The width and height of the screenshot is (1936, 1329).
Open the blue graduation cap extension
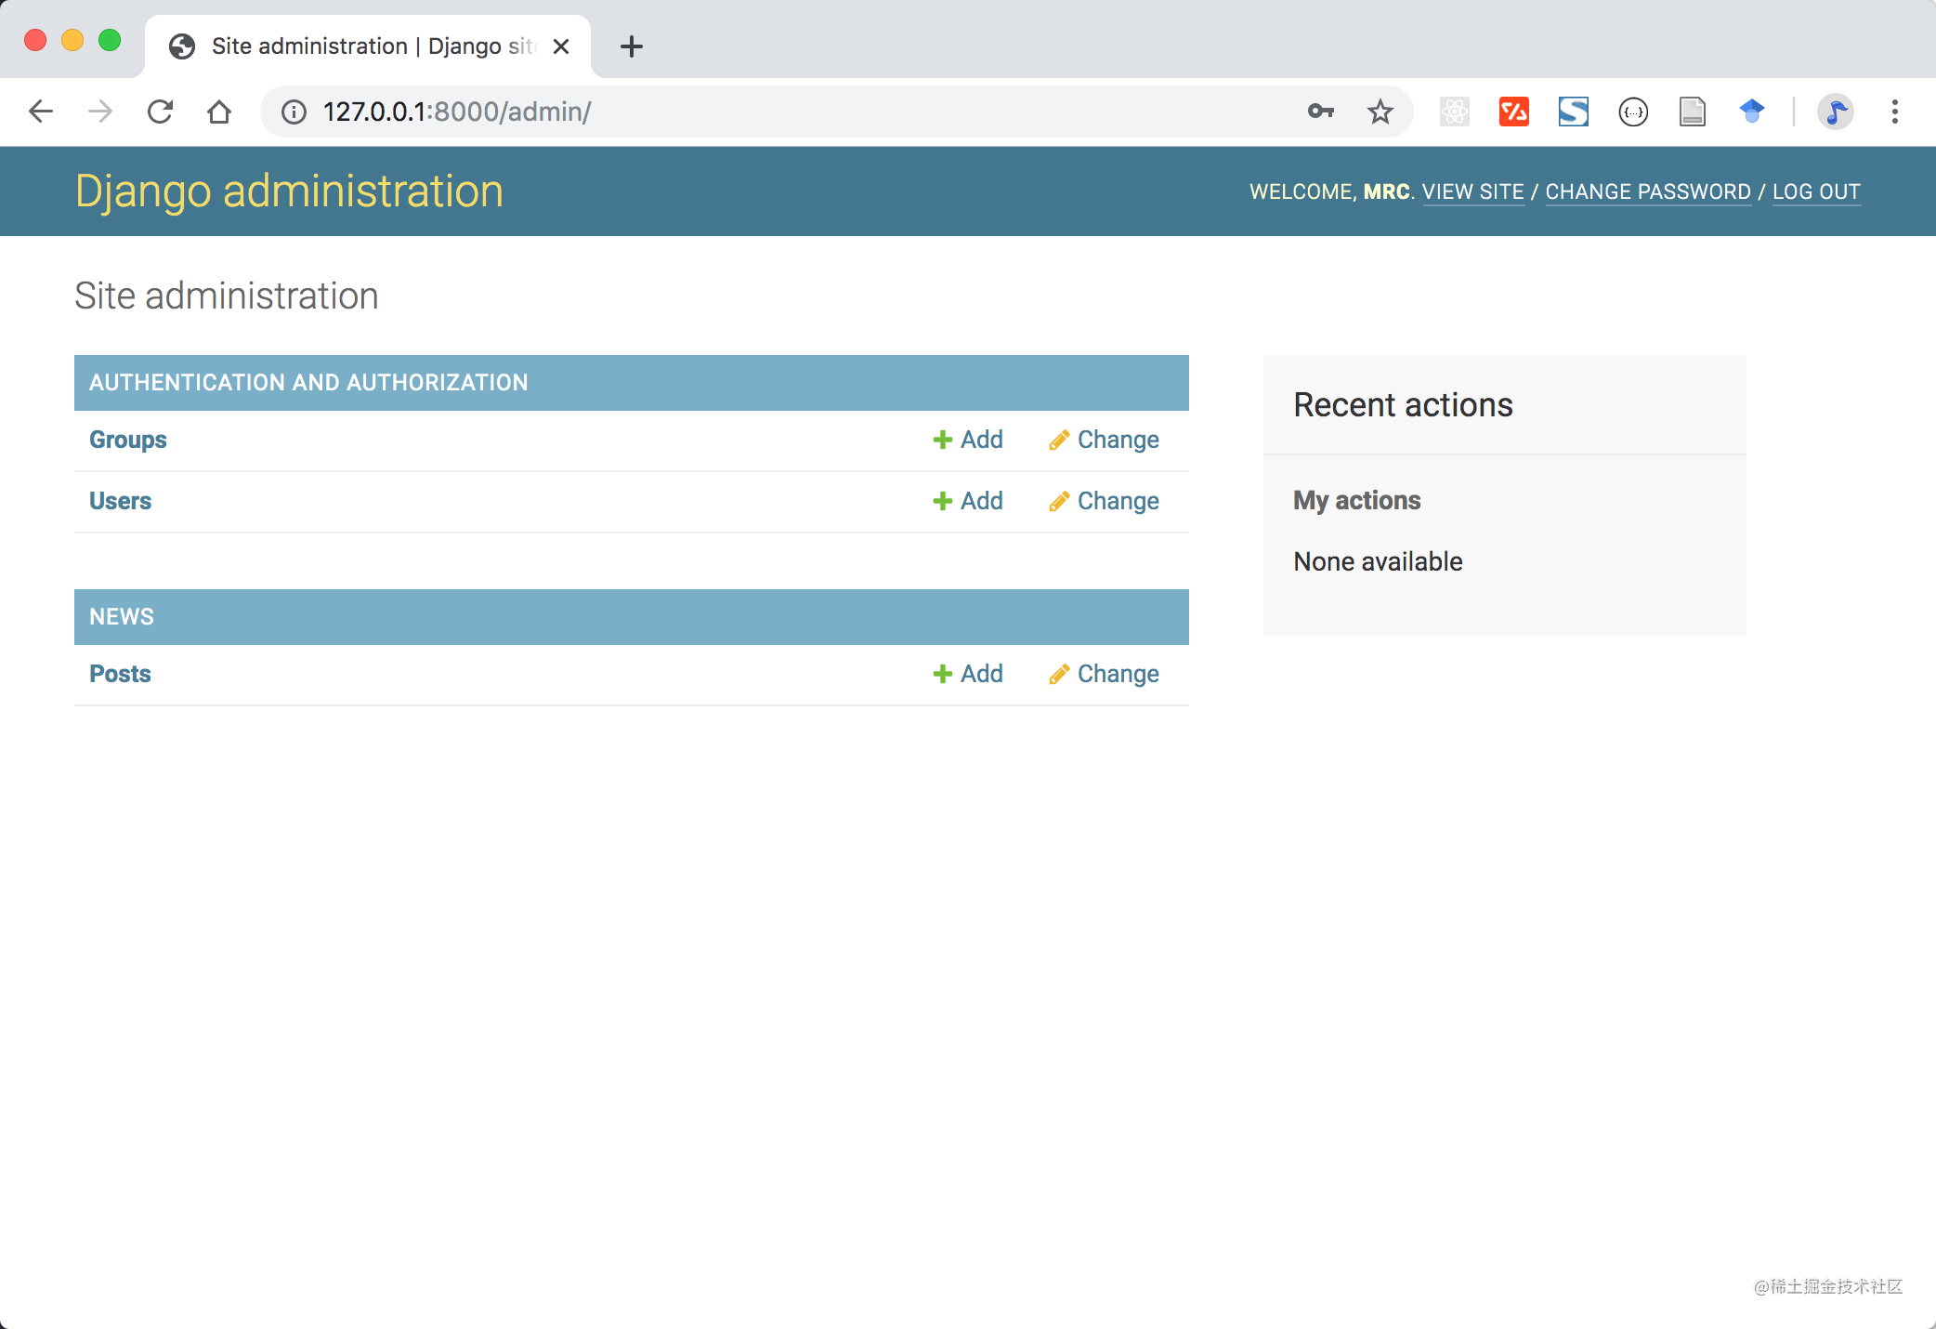coord(1752,112)
